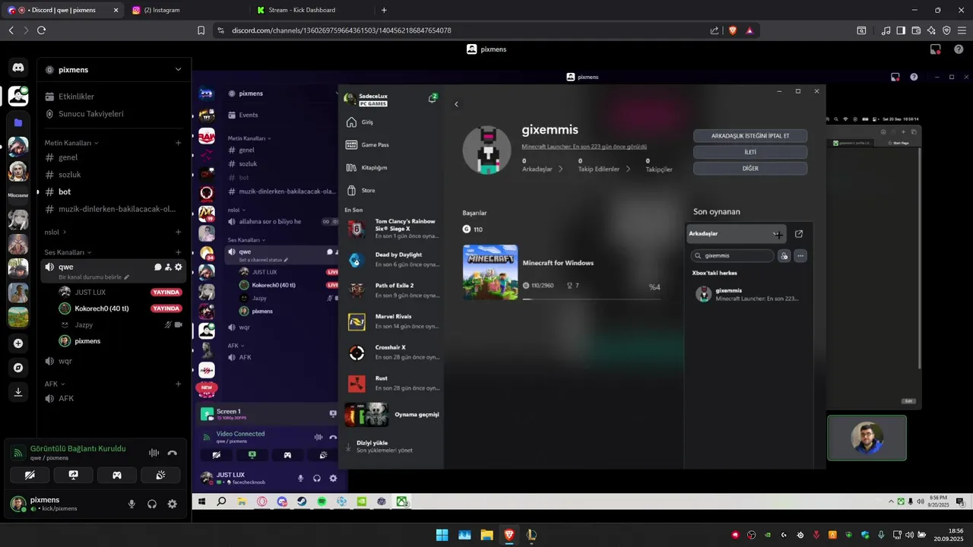Open Sunucu Takviyeleri
Viewport: 973px width, 547px height.
coord(113,114)
